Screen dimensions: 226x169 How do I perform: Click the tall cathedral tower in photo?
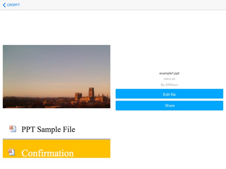pyautogui.click(x=91, y=92)
